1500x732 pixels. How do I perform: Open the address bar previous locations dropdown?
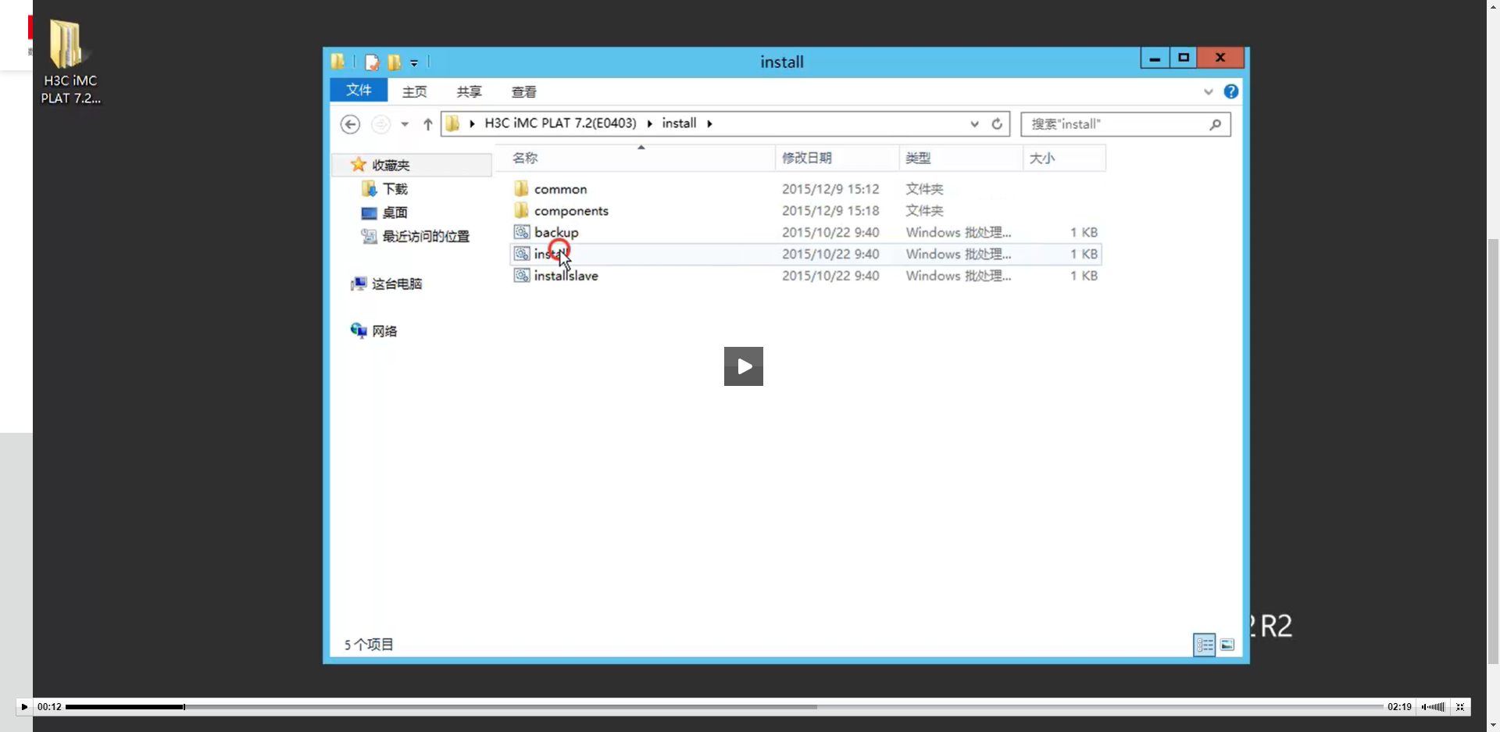tap(974, 124)
